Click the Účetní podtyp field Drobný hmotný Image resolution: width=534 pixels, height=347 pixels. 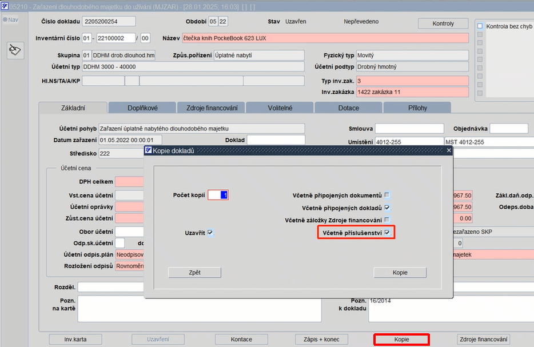click(412, 67)
